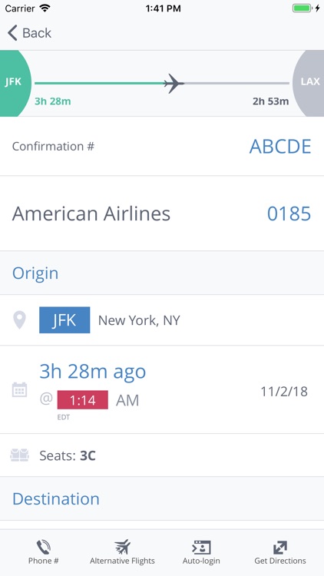Tap the Back chevron icon
Viewport: 324px width, 576px height.
(x=12, y=33)
